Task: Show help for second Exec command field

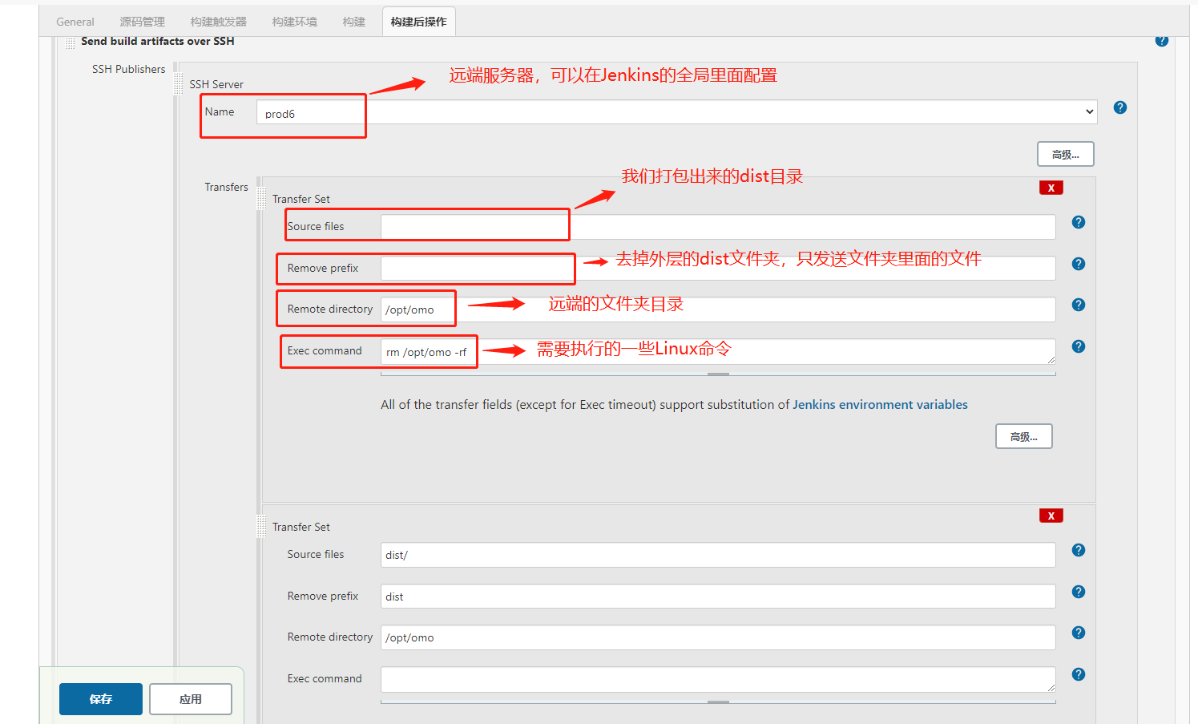Action: click(x=1079, y=674)
